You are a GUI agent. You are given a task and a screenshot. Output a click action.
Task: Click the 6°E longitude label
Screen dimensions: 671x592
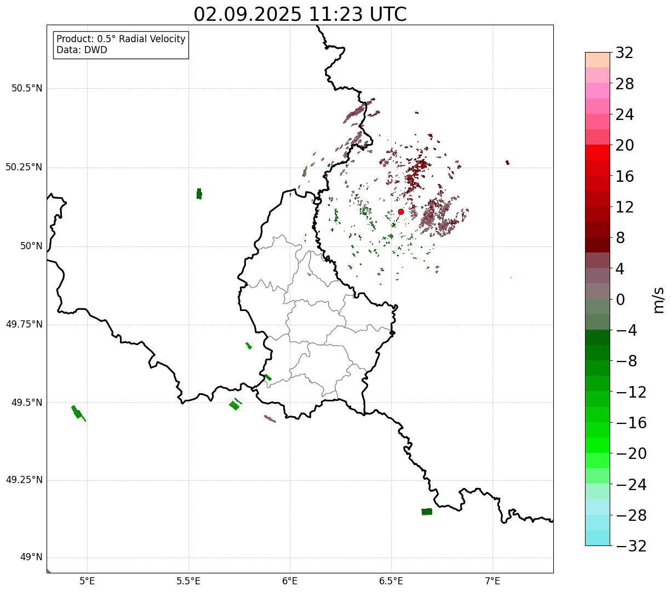290,581
